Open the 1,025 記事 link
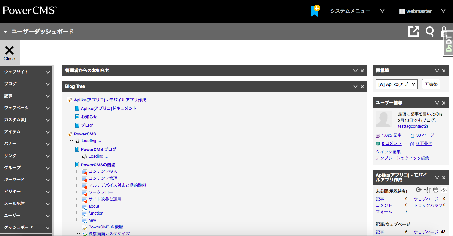 pyautogui.click(x=391, y=135)
